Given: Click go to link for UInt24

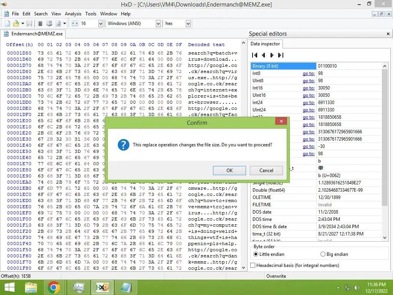Looking at the screenshot, I should (309, 109).
